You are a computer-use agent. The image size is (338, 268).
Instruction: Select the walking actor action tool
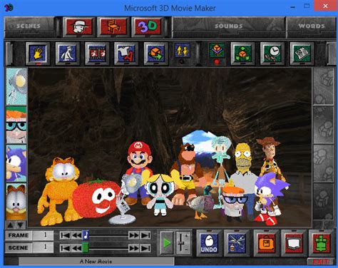tap(68, 53)
